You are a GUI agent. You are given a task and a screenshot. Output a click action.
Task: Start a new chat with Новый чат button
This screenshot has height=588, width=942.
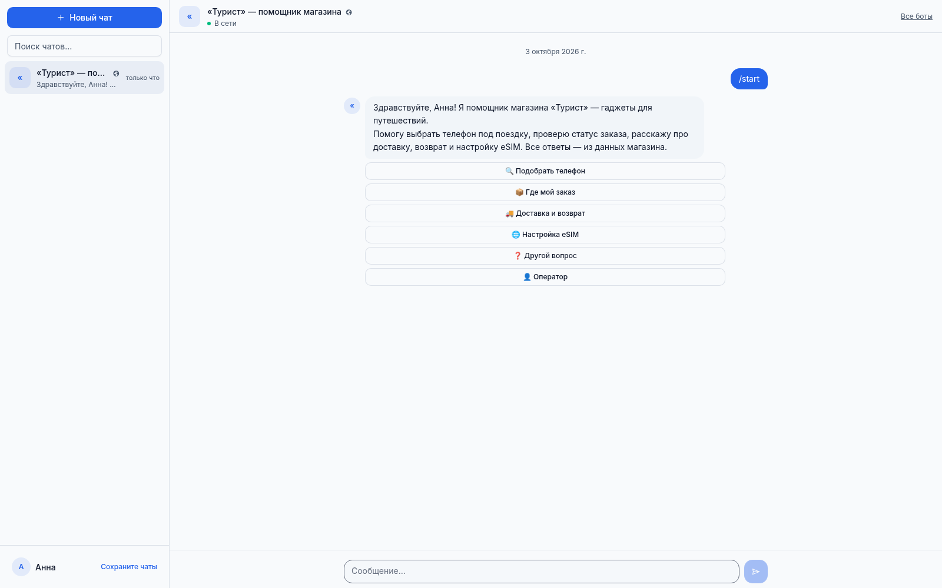click(84, 18)
